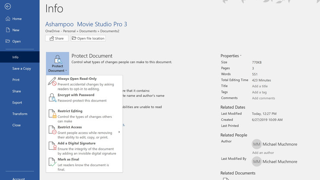Viewport: 320px width, 180px height.
Task: Click the Add an author link
Action: (264, 153)
